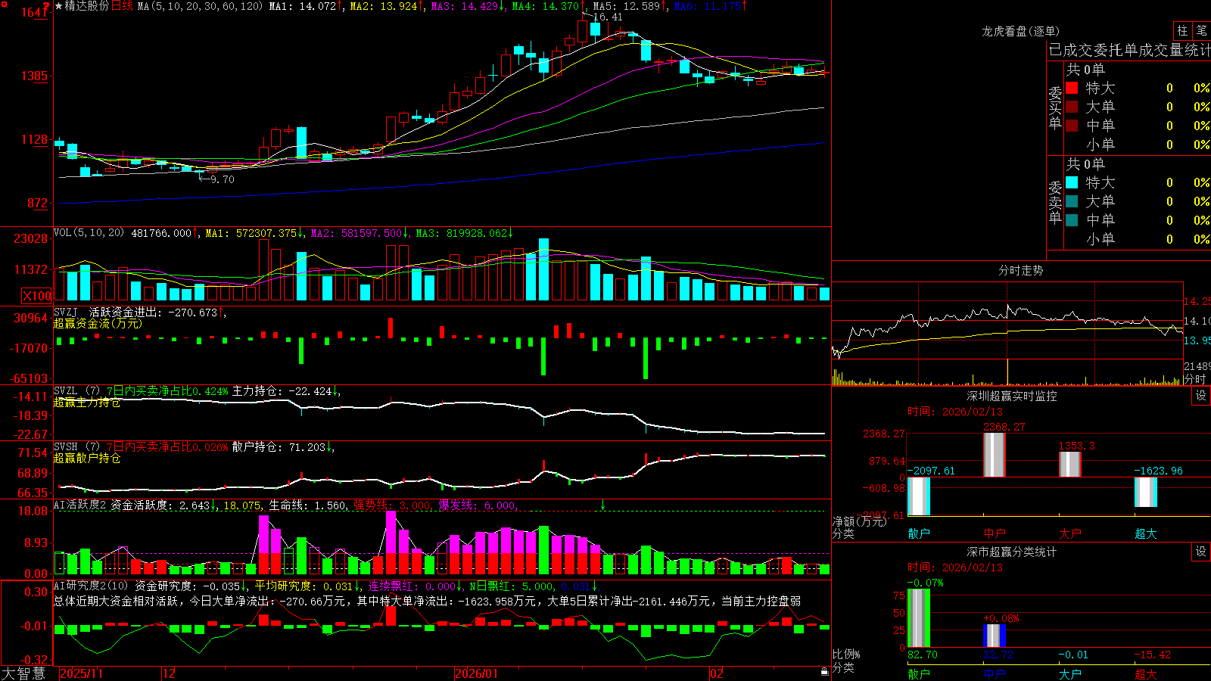
Task: Click the 已成交委托单成交量统计 header
Action: (x=1129, y=50)
